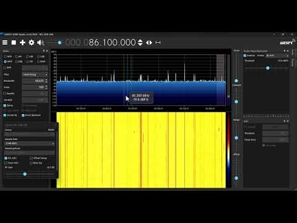Image resolution: width=297 pixels, height=223 pixels.
Task: Close the Audio Noise Reduction panel
Action: (x=288, y=51)
